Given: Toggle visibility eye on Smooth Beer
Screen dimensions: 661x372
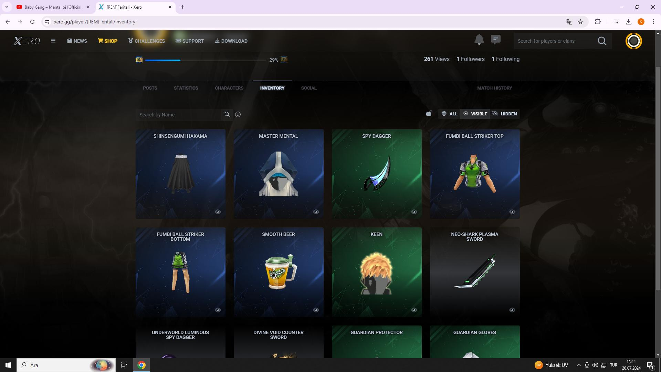Looking at the screenshot, I should tap(316, 310).
